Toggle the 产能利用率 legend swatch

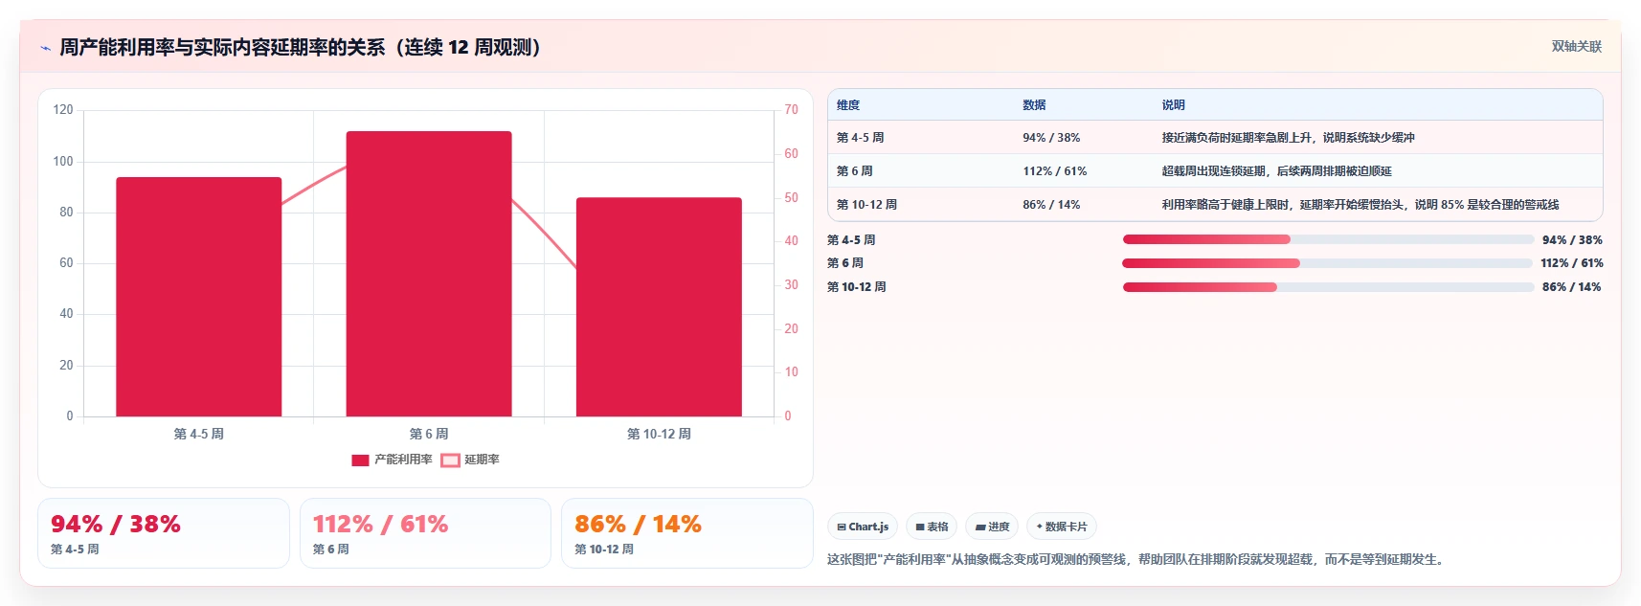click(360, 460)
